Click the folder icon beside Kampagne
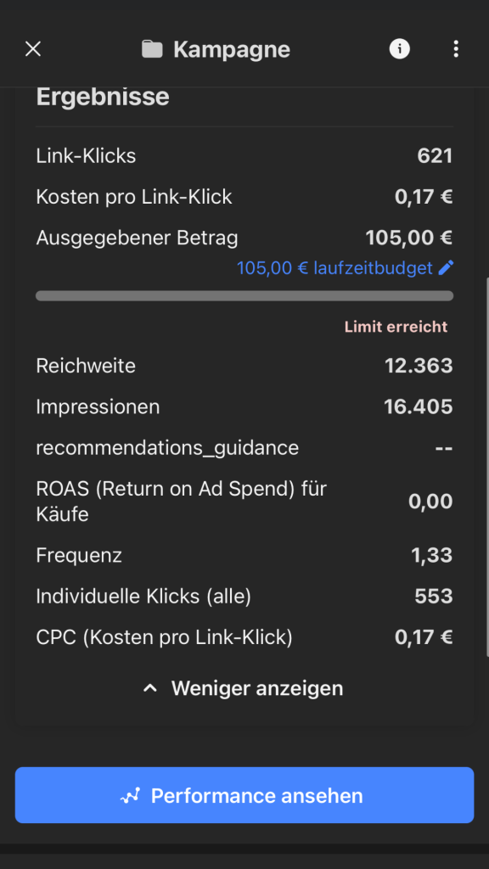Image resolution: width=489 pixels, height=869 pixels. pos(152,50)
